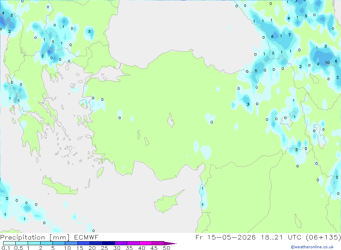Image resolution: width=341 pixels, height=250 pixels.
Task: Click the 0.1–0.5 mm legend color swatch
Action: (x=9, y=243)
